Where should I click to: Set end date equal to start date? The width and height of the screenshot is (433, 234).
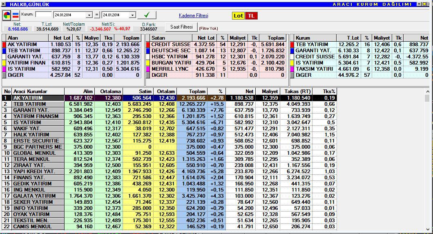click(x=97, y=15)
